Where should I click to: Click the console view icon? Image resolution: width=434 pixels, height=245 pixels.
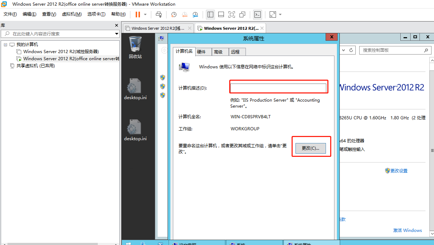258,15
